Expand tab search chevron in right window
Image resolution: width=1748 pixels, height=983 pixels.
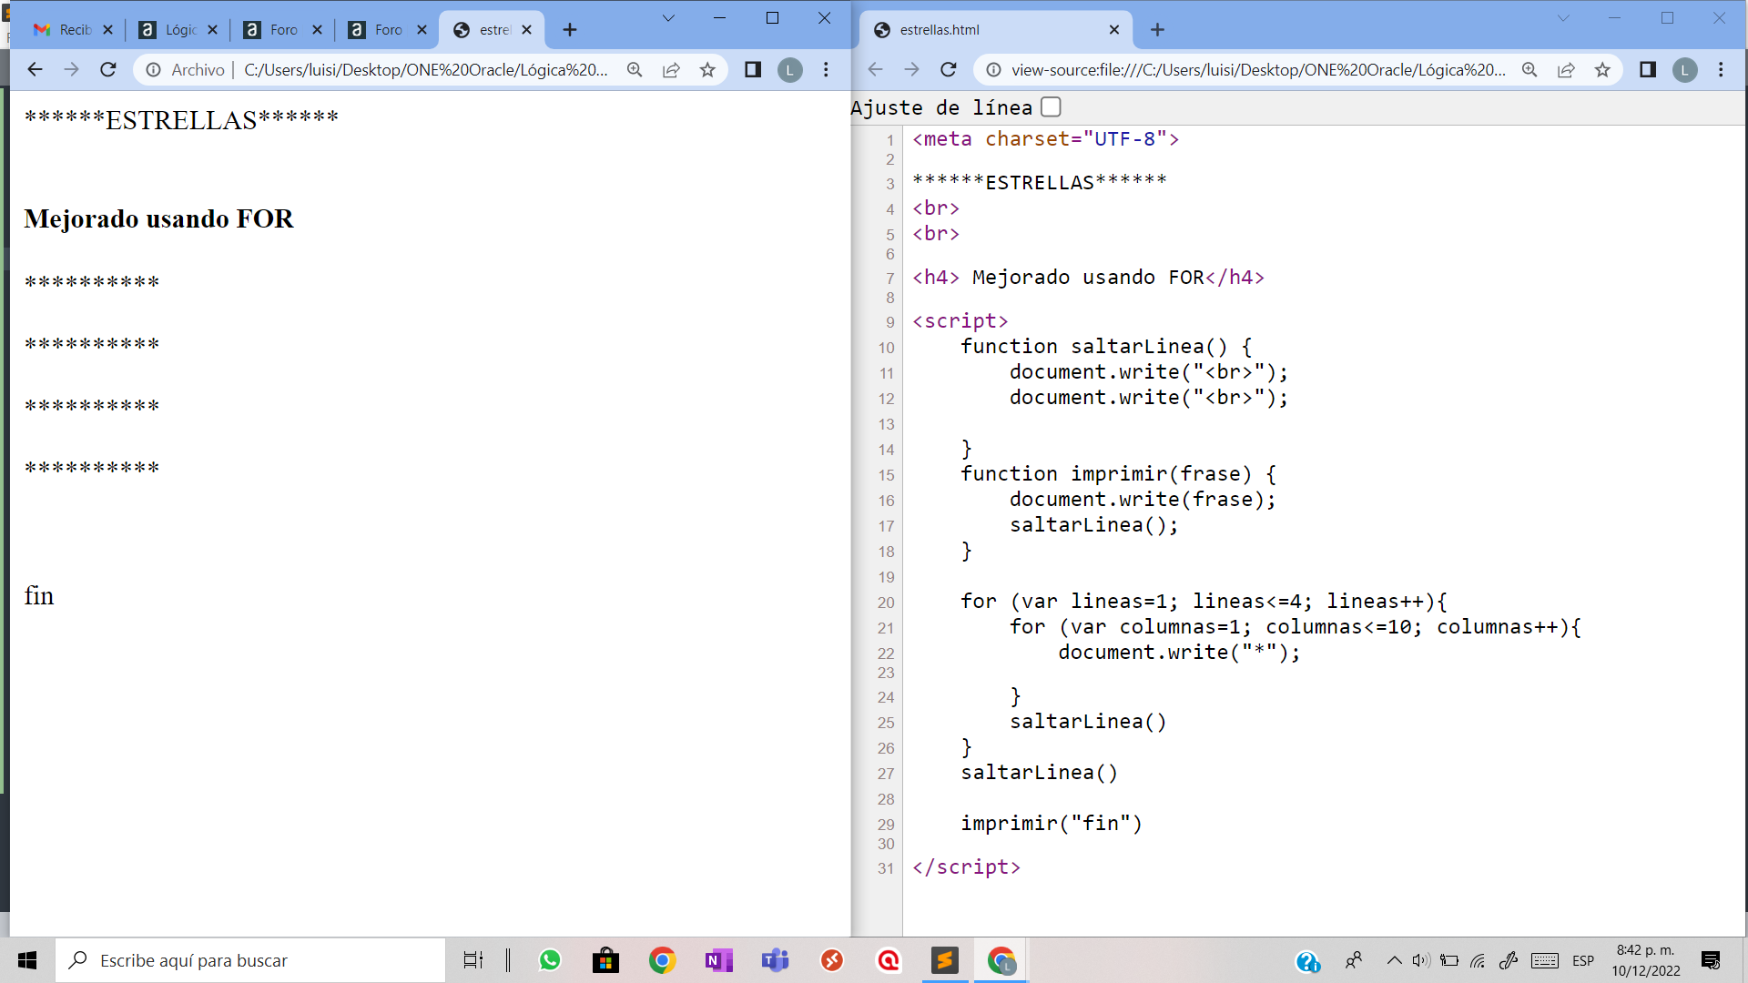tap(1563, 18)
